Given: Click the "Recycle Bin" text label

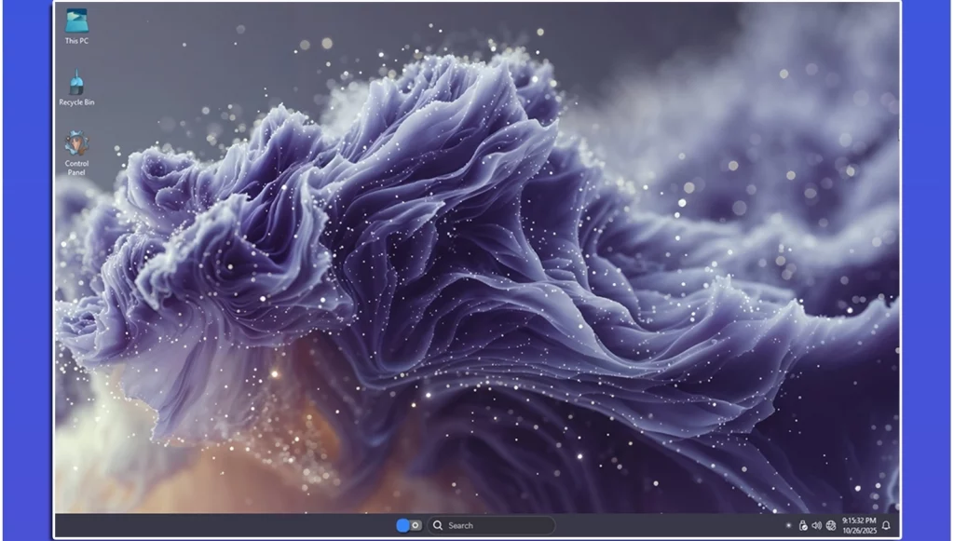Looking at the screenshot, I should point(76,102).
